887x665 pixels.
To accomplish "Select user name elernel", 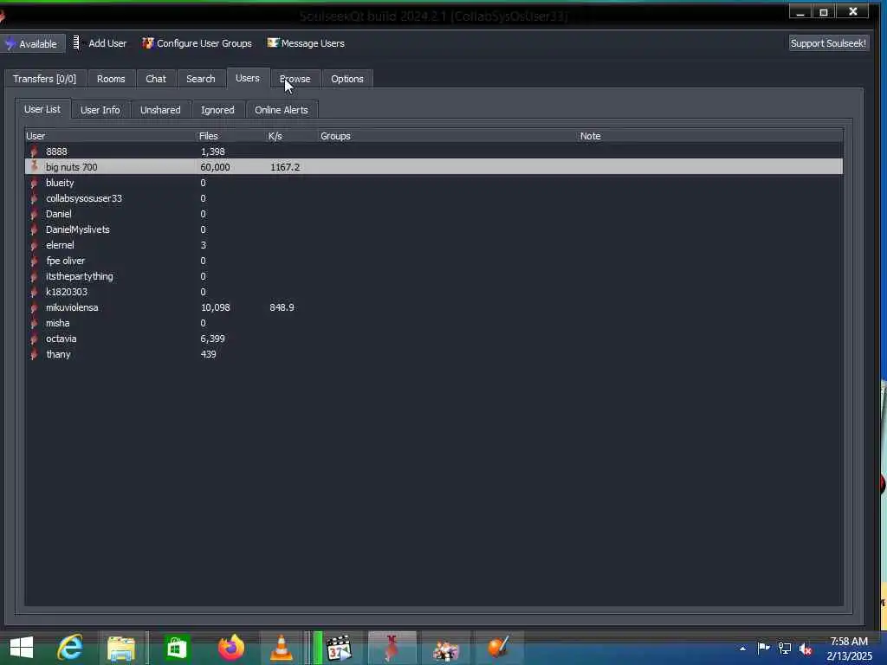I will [x=60, y=245].
